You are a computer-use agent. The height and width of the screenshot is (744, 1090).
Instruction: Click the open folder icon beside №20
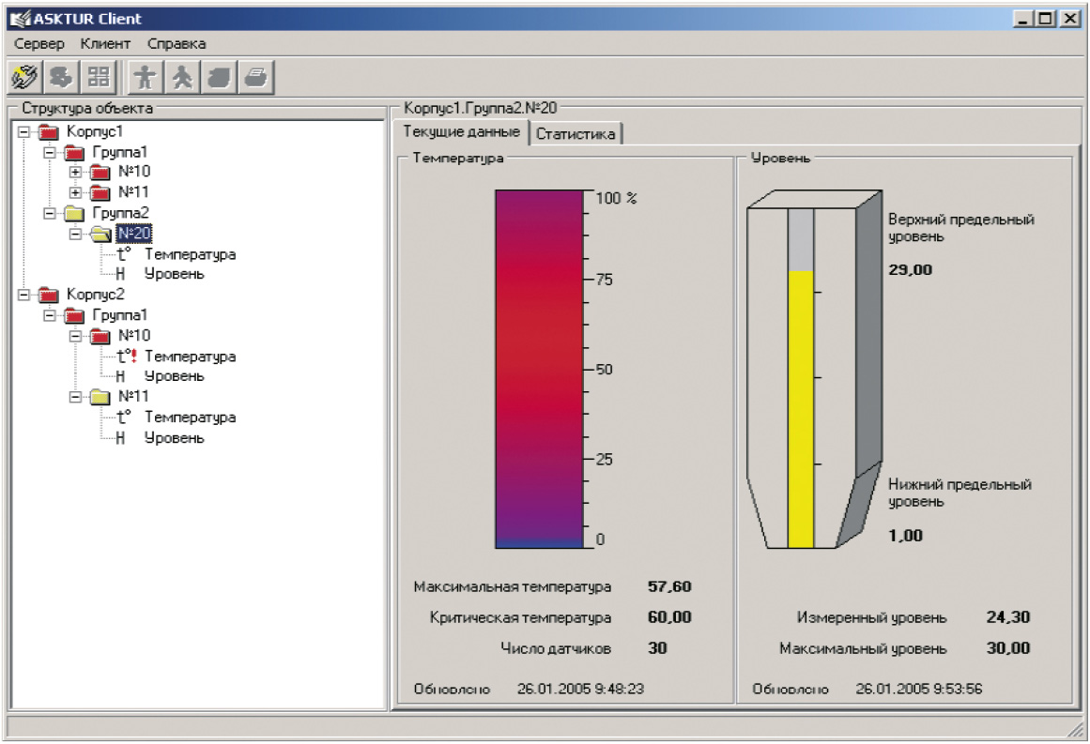click(x=100, y=235)
